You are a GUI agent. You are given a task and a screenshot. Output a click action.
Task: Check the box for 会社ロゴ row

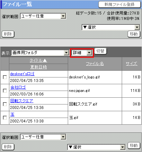click(5, 91)
